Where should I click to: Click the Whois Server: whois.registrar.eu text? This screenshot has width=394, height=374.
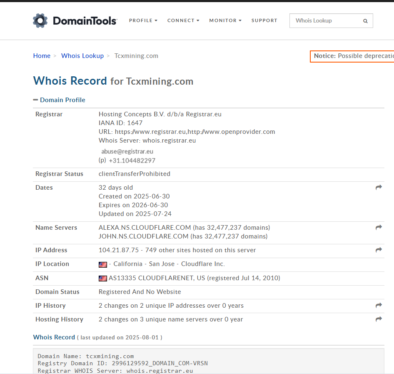pos(147,141)
